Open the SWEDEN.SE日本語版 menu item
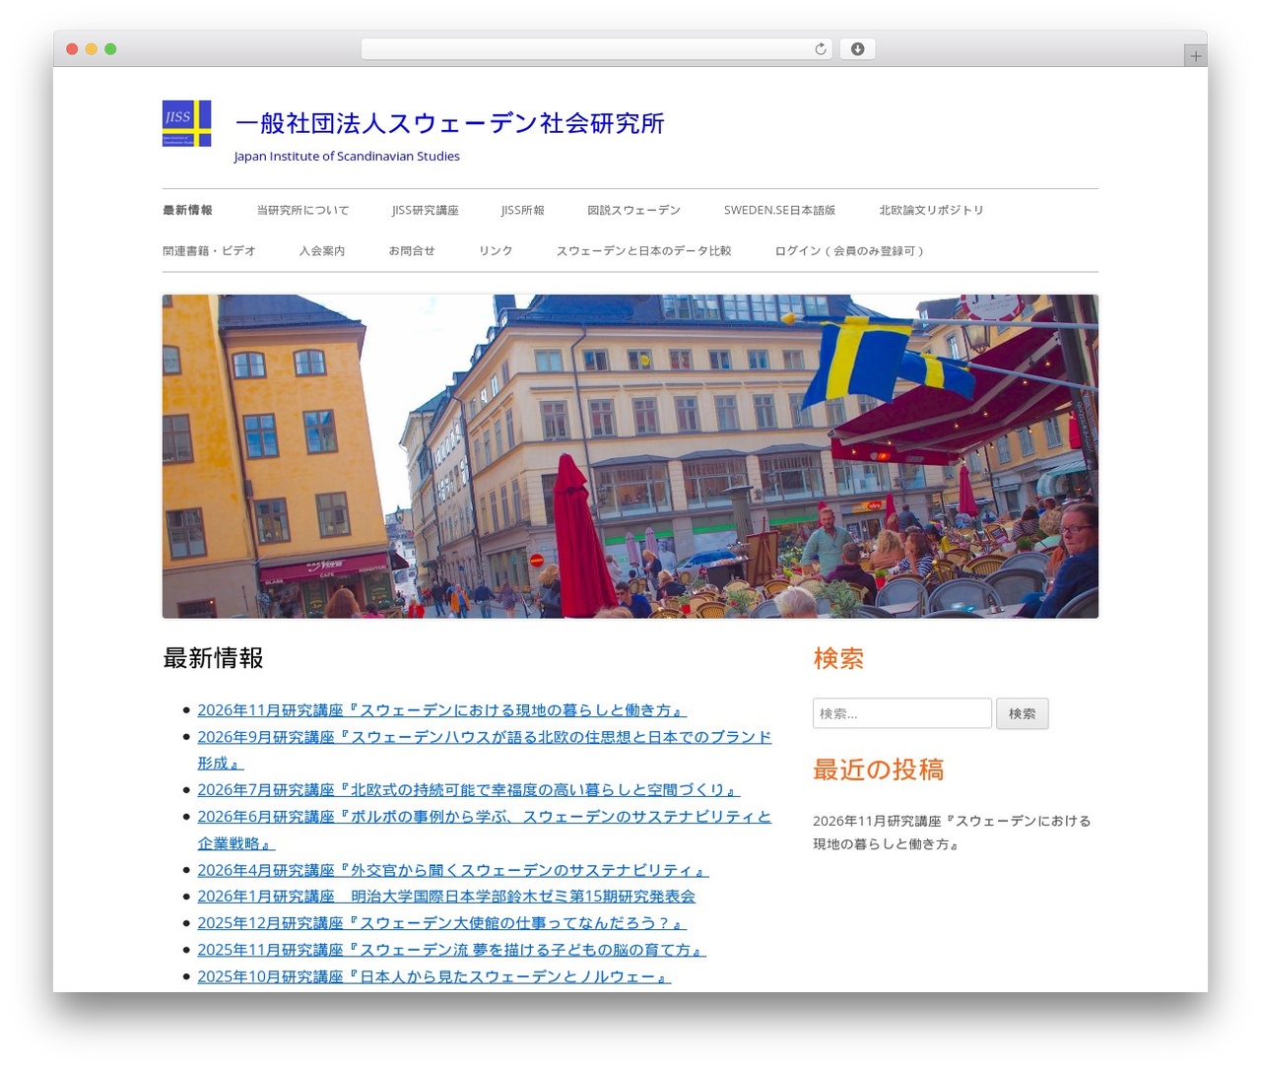The width and height of the screenshot is (1261, 1068). (x=779, y=210)
